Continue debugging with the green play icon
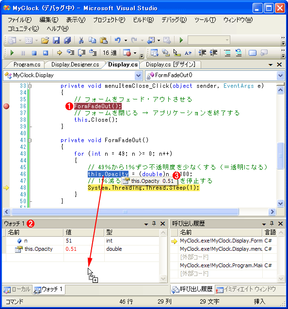This screenshot has height=309, width=288. [x=12, y=53]
